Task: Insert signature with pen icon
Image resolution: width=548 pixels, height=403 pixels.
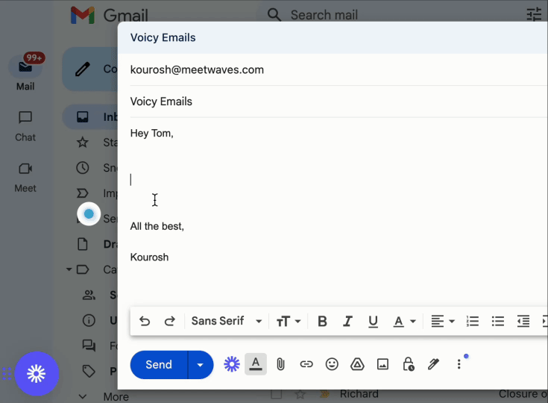Action: 433,364
